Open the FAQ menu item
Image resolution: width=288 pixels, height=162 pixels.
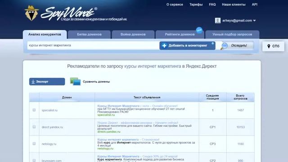[x=212, y=4]
